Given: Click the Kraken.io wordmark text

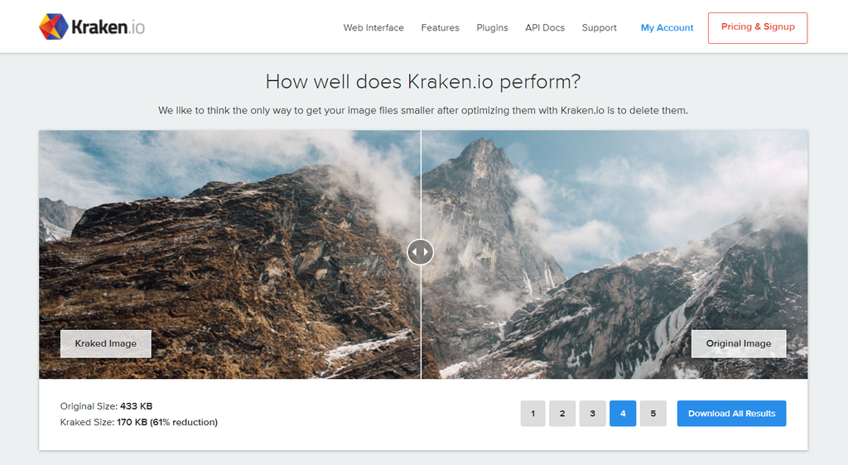Looking at the screenshot, I should (108, 27).
